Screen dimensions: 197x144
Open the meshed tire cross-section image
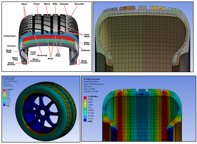click(143, 37)
